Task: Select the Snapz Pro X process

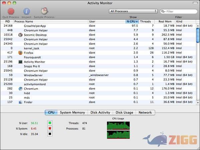Action: tap(98, 66)
